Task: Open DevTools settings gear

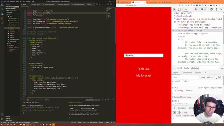Action: click(x=211, y=9)
